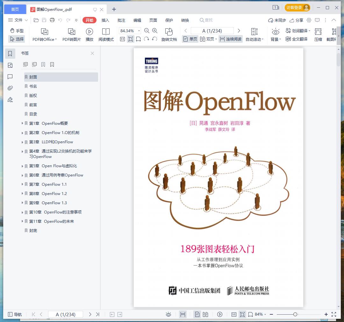Expand chapter 第11章 OpenFlow的未来

coord(22,221)
